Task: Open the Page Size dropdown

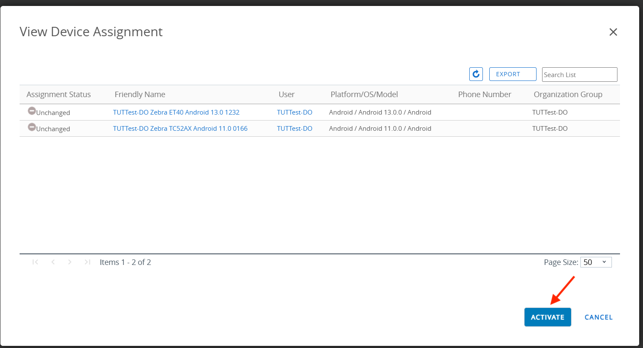Action: [x=596, y=262]
